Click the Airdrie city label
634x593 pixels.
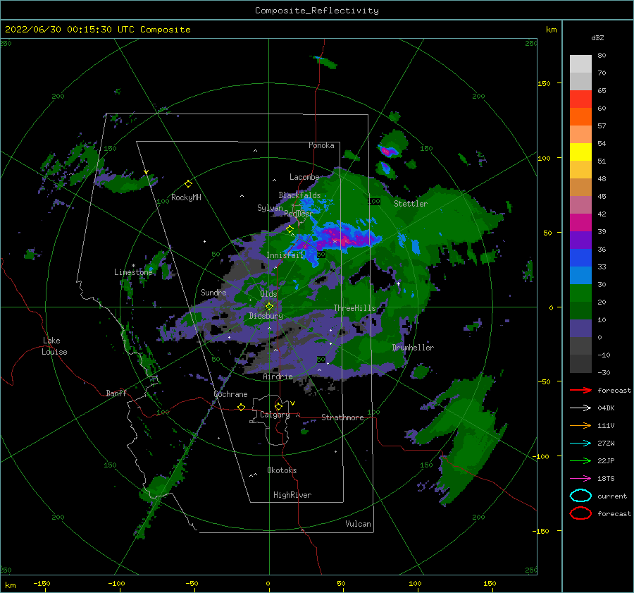click(x=278, y=377)
